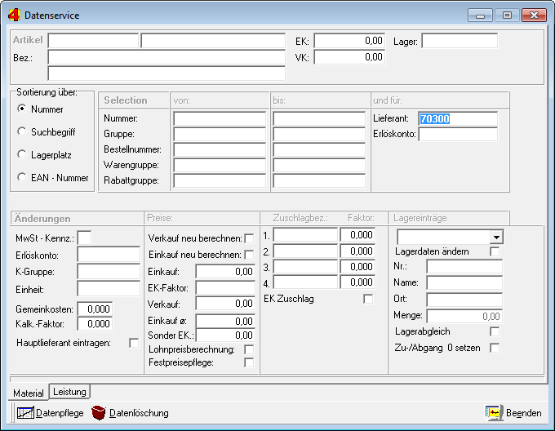
Task: Open the Lagereinträge dropdown list
Action: (x=496, y=237)
